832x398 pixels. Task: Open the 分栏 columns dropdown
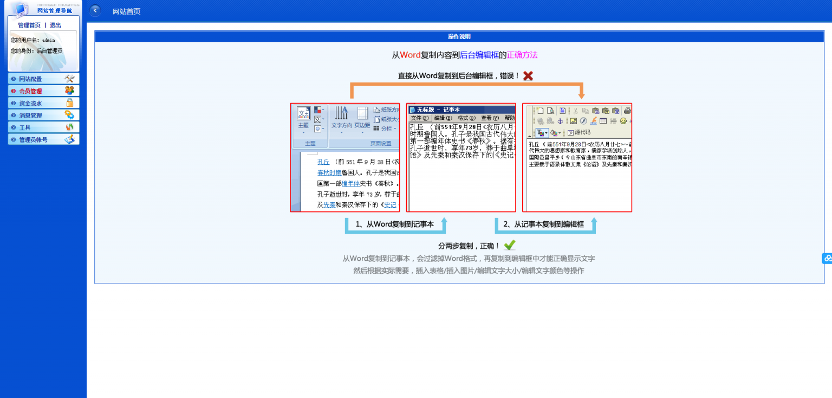click(x=394, y=129)
